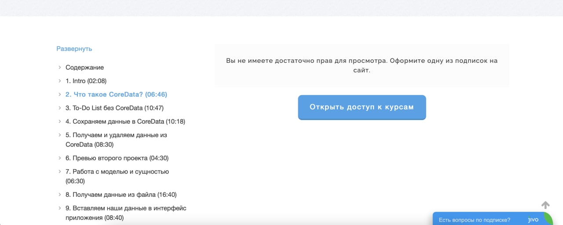Expand chevron beside Что такое CoreData?

tap(59, 94)
